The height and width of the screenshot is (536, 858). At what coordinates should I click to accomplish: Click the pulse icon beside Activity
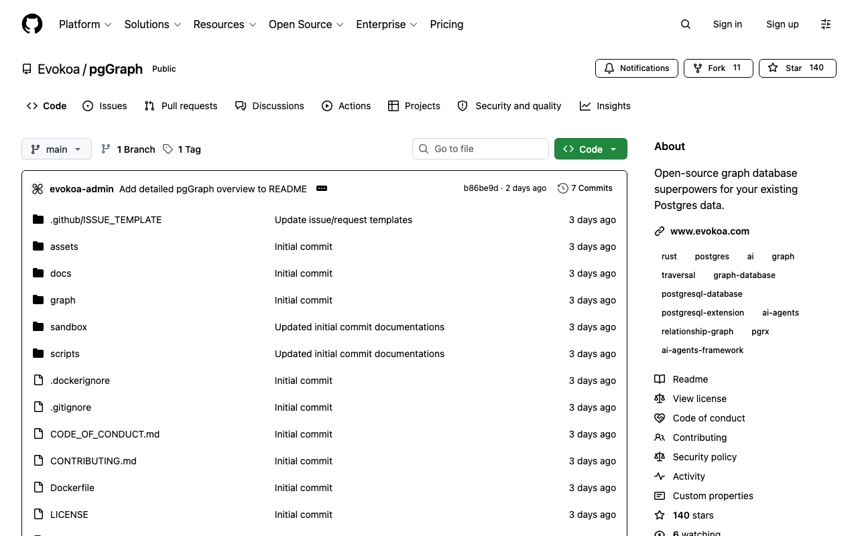(660, 476)
